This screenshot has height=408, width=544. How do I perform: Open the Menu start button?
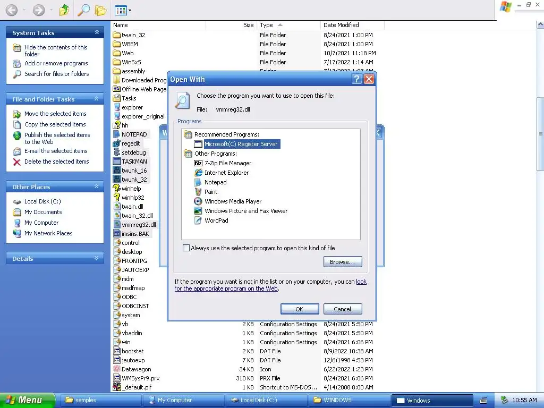pos(27,400)
